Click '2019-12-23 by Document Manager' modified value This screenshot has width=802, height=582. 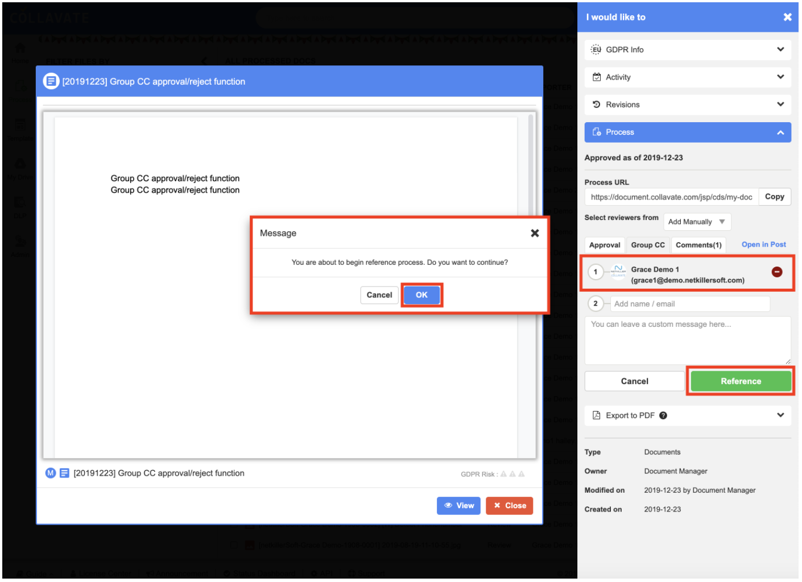tap(700, 490)
